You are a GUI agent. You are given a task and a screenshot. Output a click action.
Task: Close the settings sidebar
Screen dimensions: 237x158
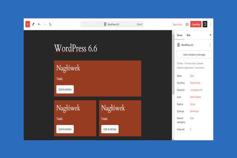click(x=211, y=35)
